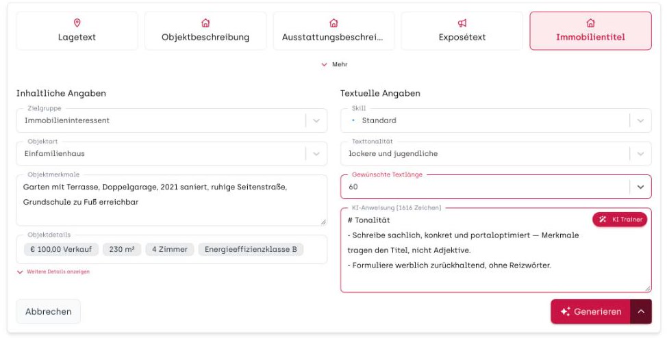This screenshot has height=338, width=667.
Task: Click the 4 Zimmer chip
Action: tap(170, 249)
